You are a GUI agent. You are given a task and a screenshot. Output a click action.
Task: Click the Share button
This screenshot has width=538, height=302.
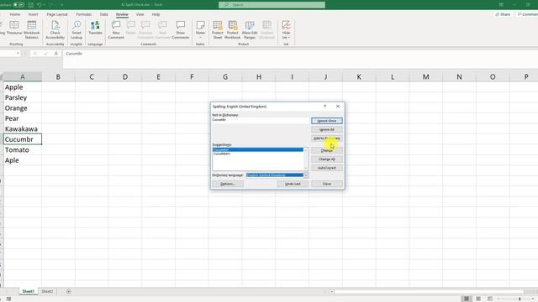pos(503,14)
